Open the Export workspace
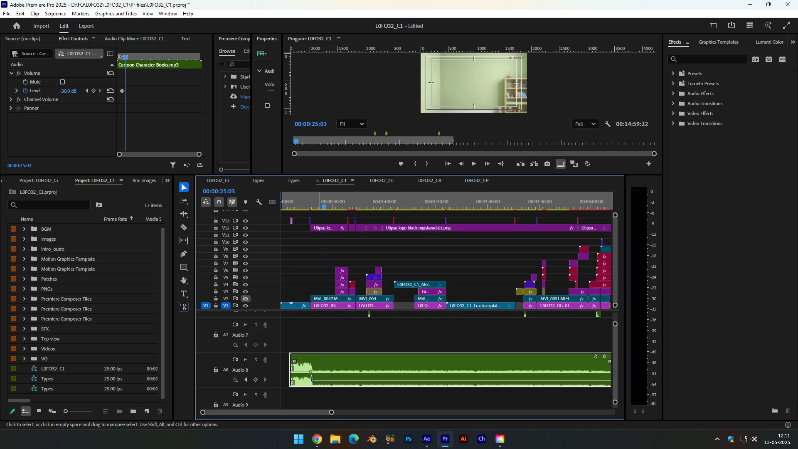Screen dimensions: 798x449 coord(86,26)
